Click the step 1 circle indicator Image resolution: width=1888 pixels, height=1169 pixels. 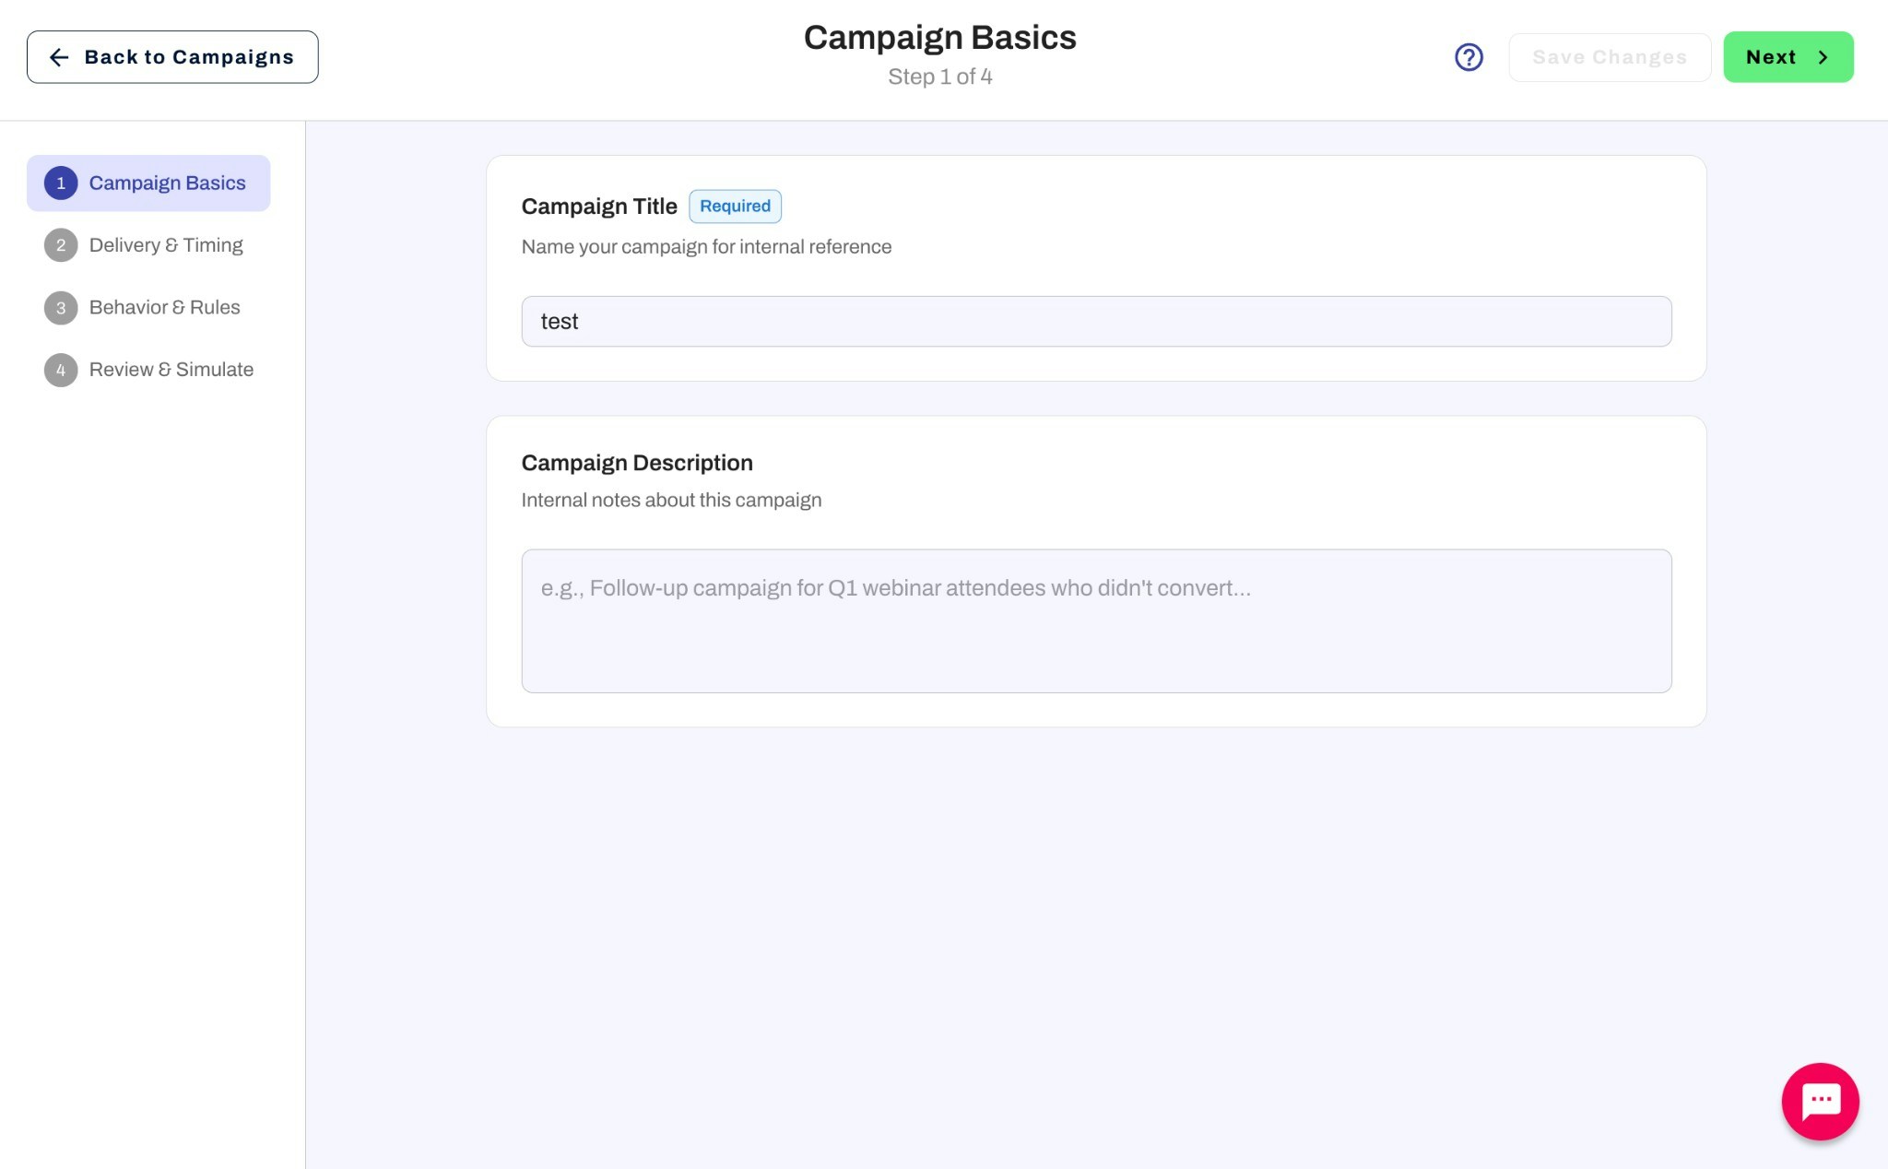click(61, 183)
